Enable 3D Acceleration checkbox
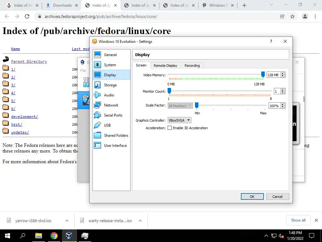Screen dimensions: 322x242 169,128
